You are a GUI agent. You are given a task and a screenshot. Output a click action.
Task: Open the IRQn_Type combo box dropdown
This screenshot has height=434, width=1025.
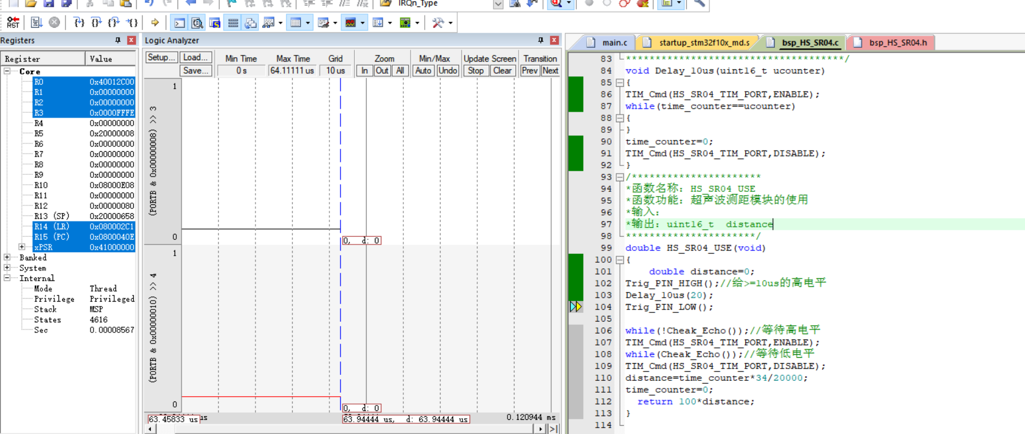498,4
